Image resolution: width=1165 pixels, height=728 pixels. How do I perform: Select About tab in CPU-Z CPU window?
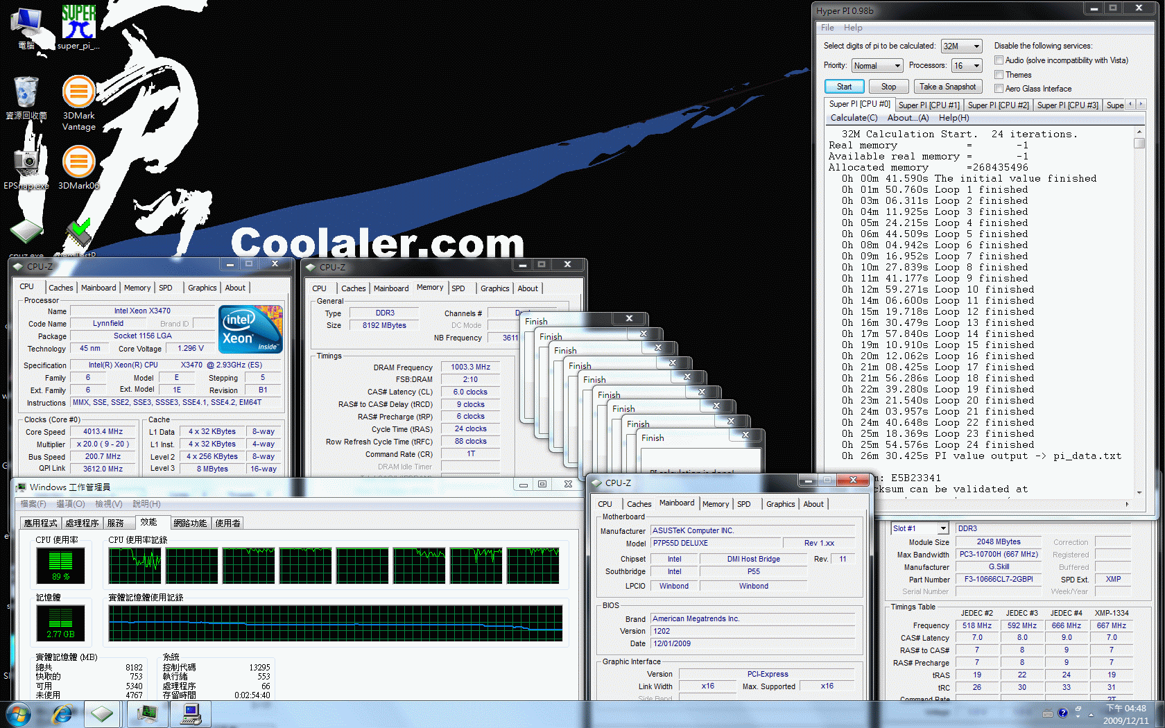235,288
